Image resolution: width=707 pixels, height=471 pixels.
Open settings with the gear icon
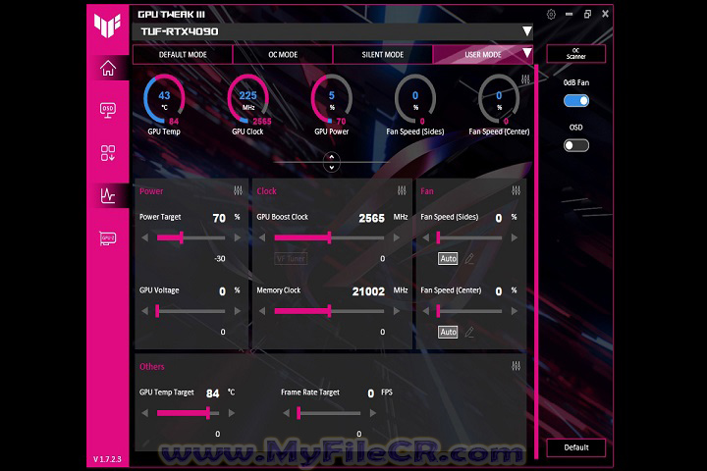click(551, 15)
